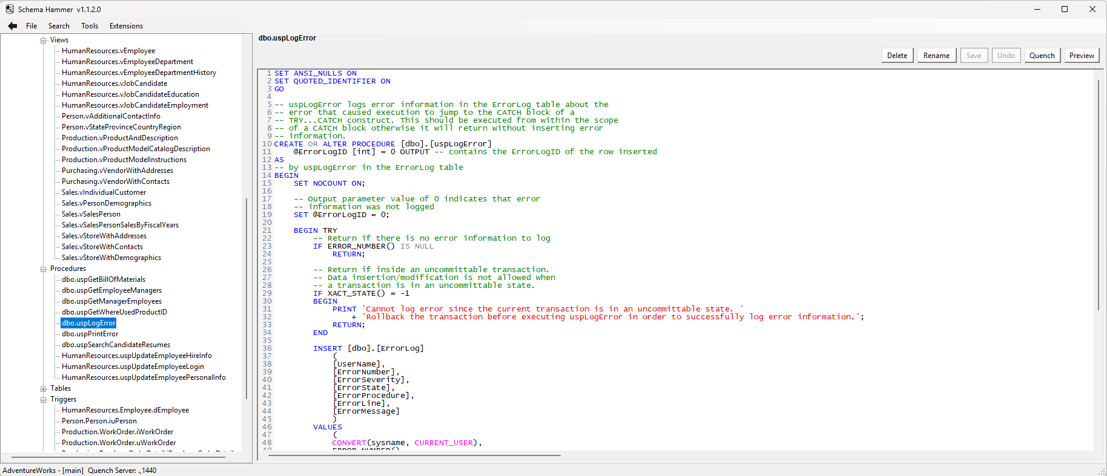This screenshot has width=1107, height=476.
Task: Open HumanResources.uspUpdateEmployeeHireInfo procedure
Action: coord(137,356)
